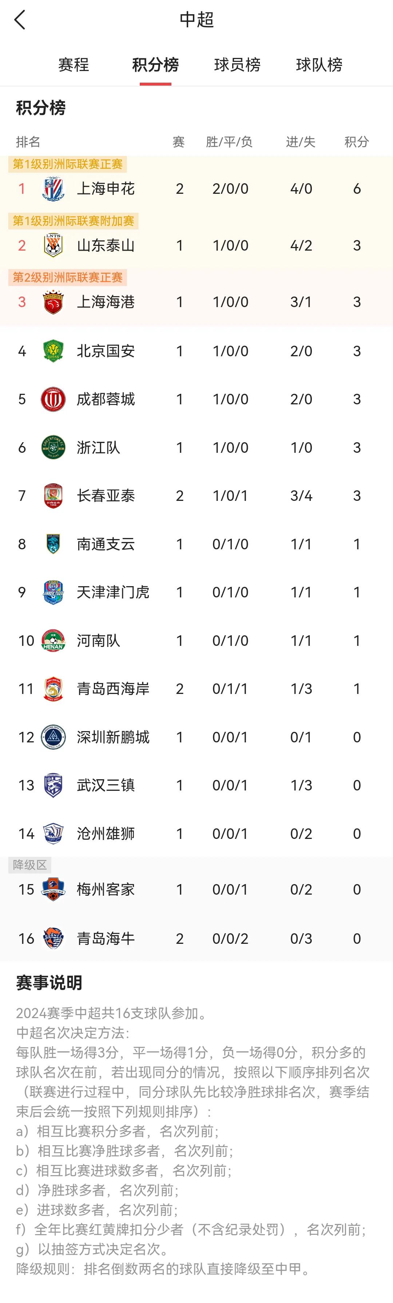Tap the 青岛海牛 team logo
Image resolution: width=393 pixels, height=1303 pixels.
pos(53,939)
